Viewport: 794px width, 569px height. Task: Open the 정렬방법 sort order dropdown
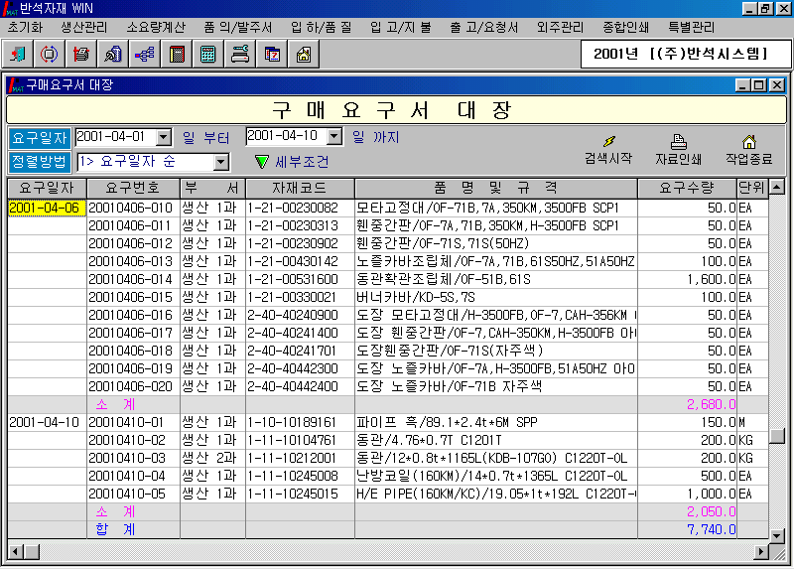pos(221,162)
